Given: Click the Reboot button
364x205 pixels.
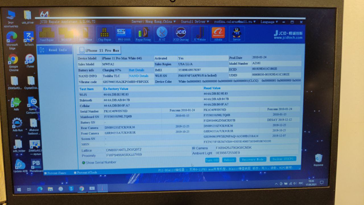Looking at the screenshot, I should tap(229, 160).
